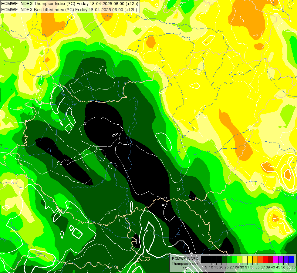This screenshot has width=297, height=273.
Task: Click the legend scale value 30
Action: point(242,267)
